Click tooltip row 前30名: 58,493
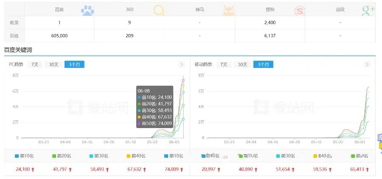 [154, 110]
